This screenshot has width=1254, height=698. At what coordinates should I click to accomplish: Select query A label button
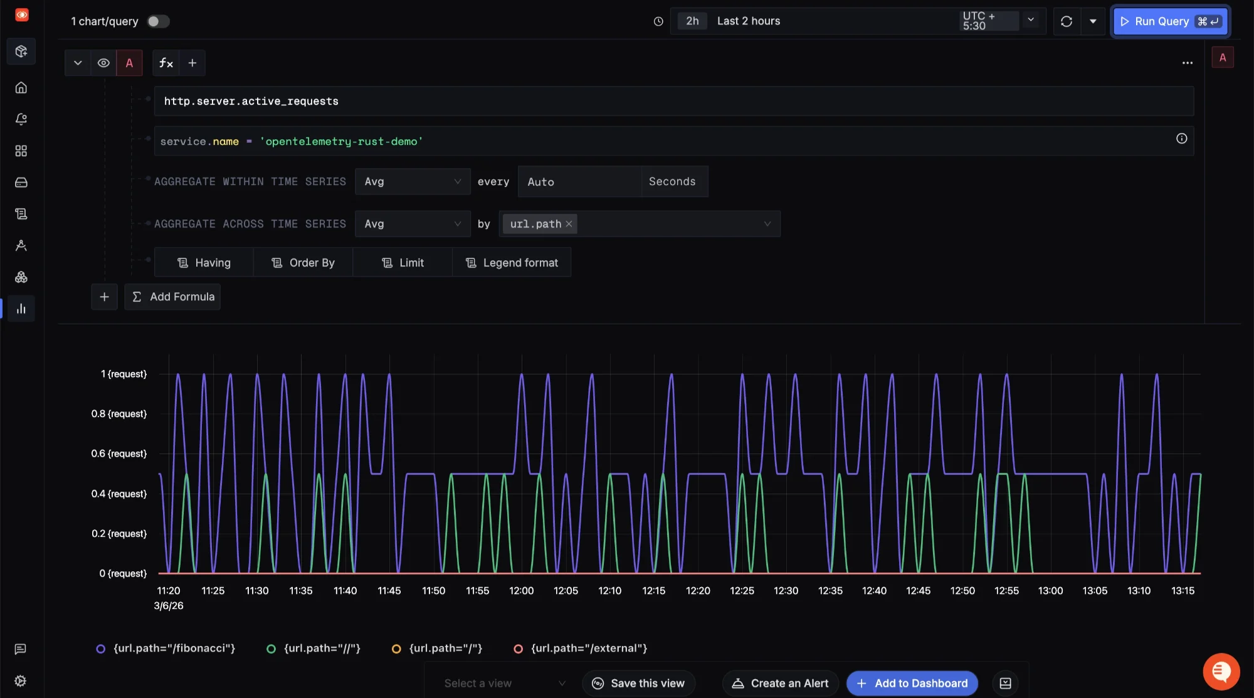(x=130, y=63)
